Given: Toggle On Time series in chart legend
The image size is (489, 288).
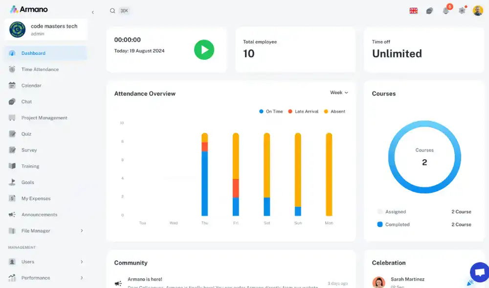Looking at the screenshot, I should [x=271, y=112].
